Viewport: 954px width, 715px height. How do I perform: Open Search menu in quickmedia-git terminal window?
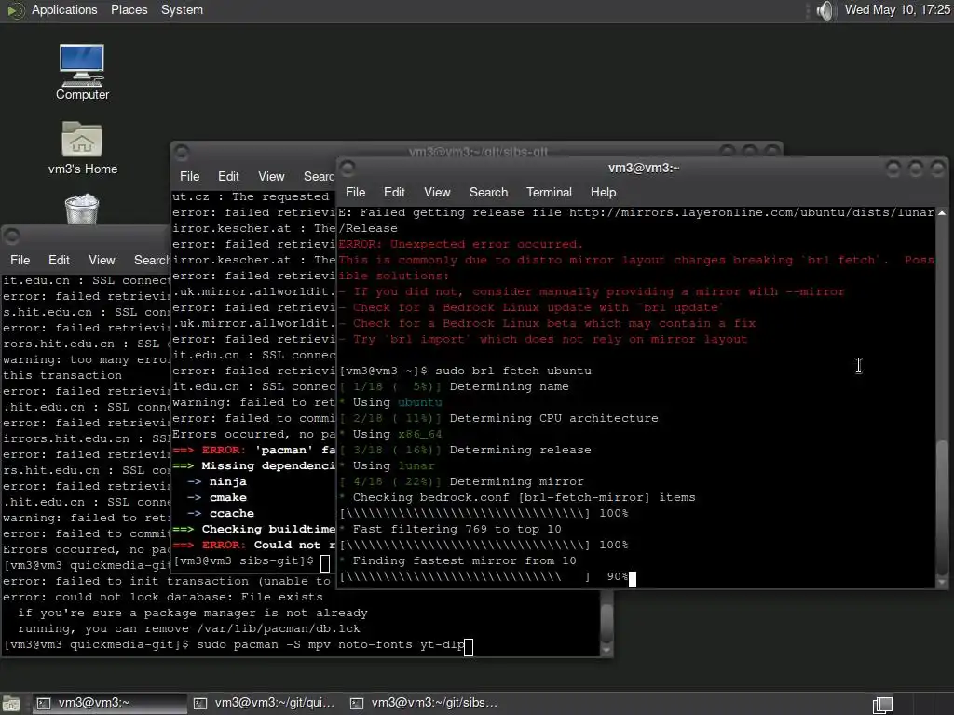(x=152, y=261)
